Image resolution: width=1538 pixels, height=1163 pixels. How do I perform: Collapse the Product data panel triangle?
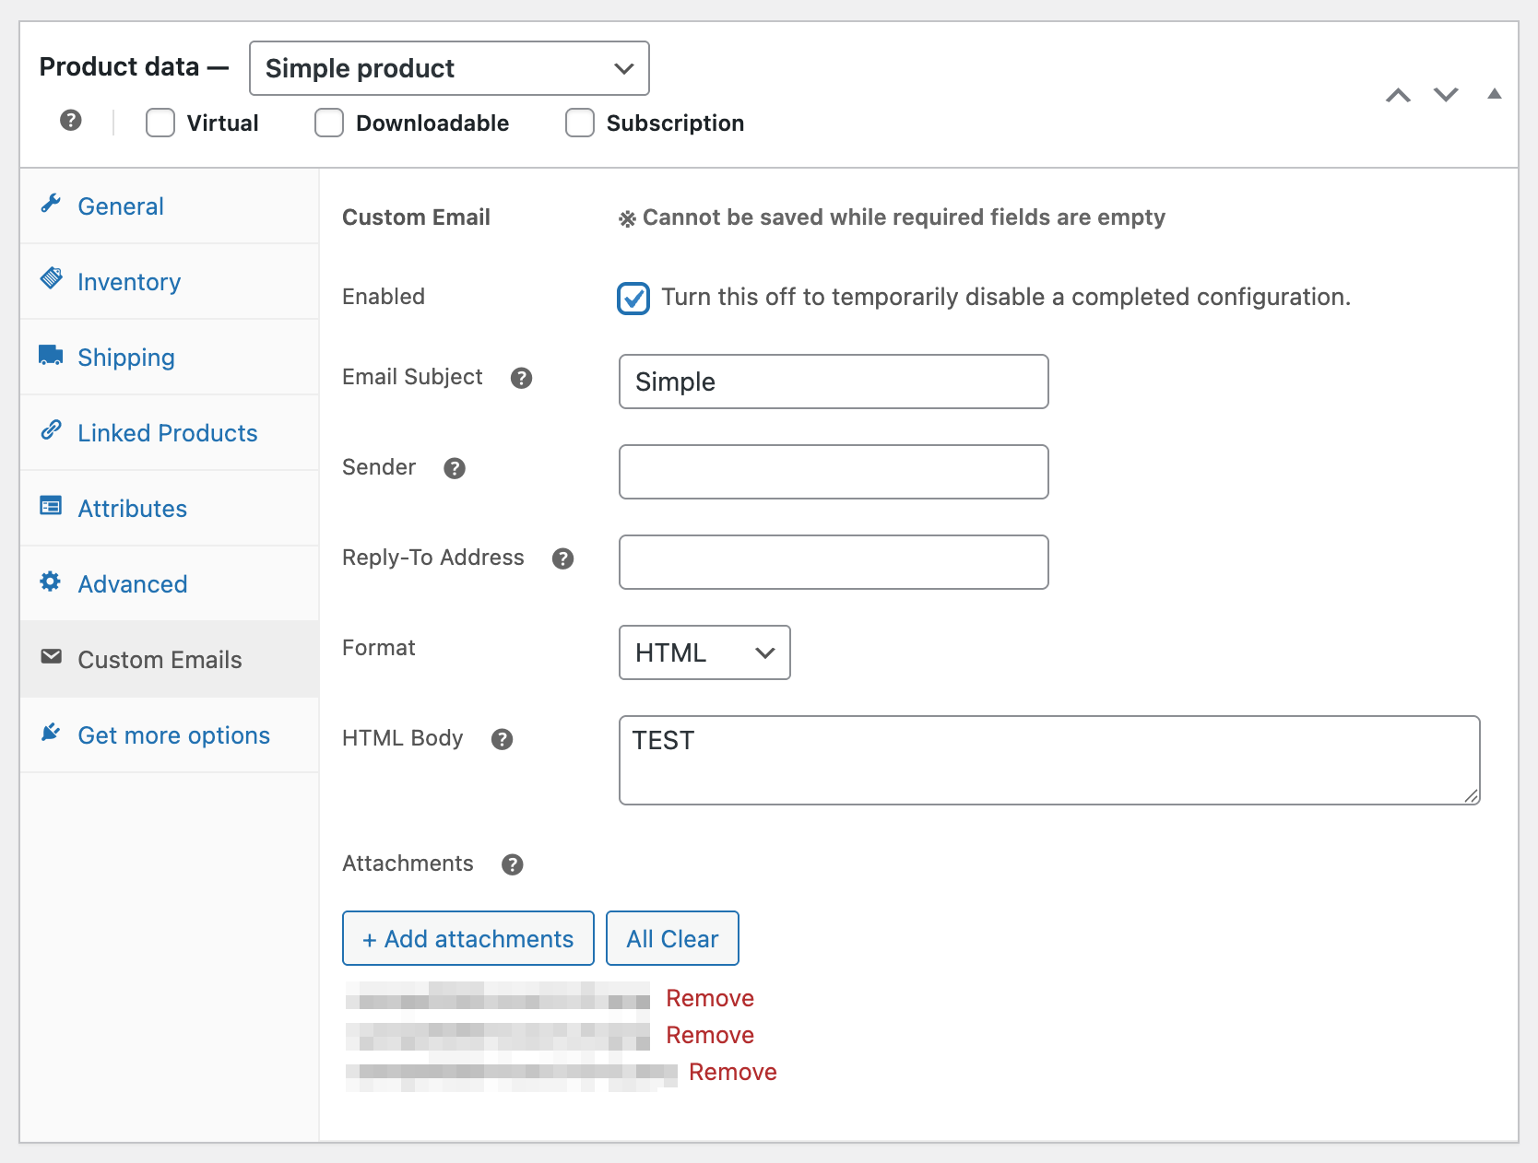click(1494, 94)
